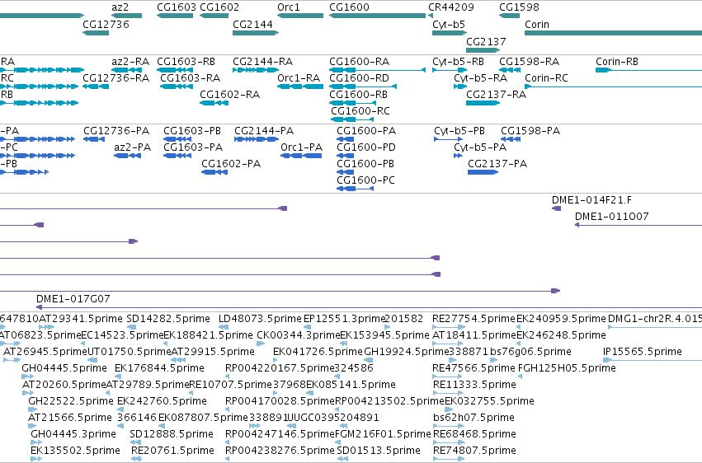
Task: Click the CG2137-RA transcript label
Action: [x=496, y=94]
